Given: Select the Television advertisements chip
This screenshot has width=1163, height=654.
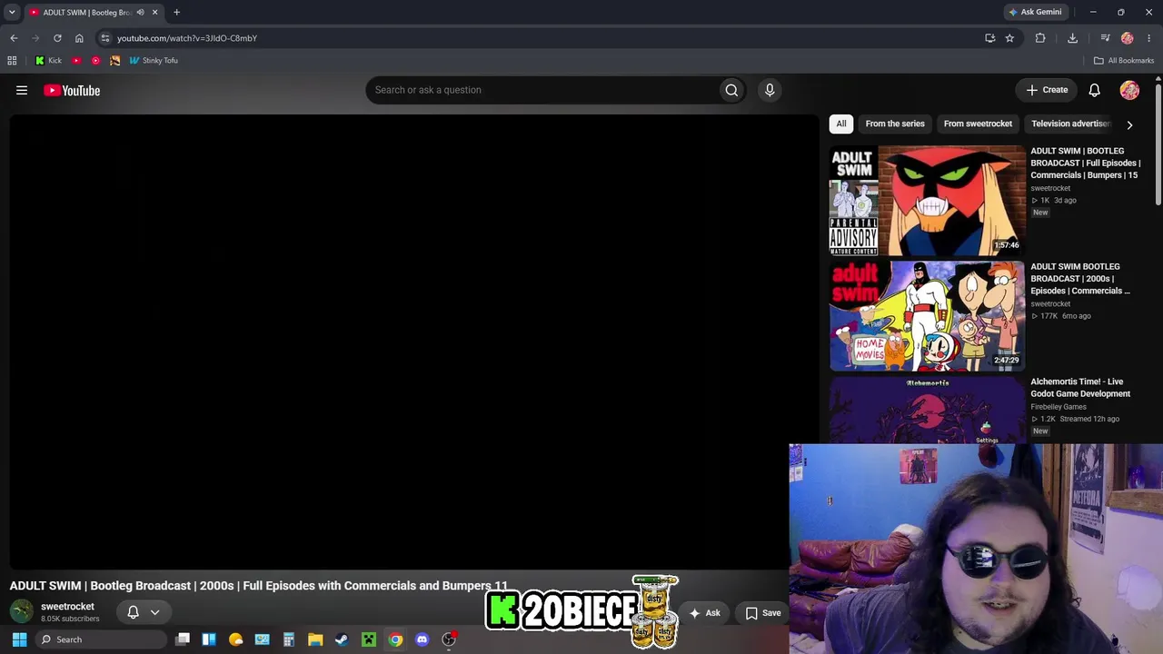Looking at the screenshot, I should point(1070,124).
